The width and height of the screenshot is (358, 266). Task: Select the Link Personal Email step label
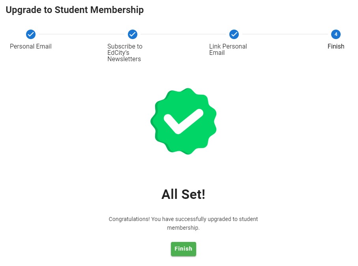[x=228, y=49]
